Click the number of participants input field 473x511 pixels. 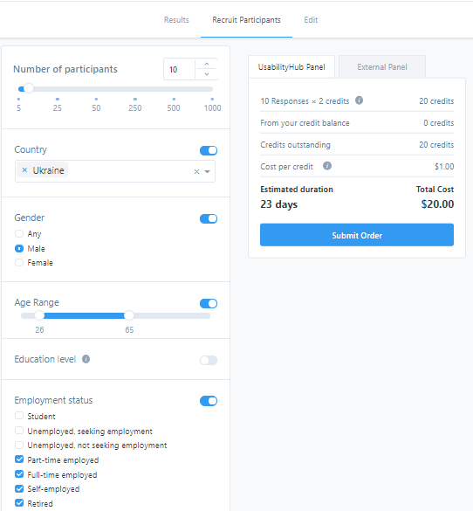180,69
